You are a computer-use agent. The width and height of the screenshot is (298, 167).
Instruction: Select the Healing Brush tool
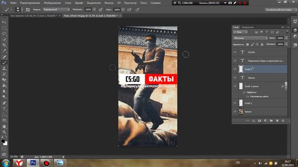[x=4, y=57]
